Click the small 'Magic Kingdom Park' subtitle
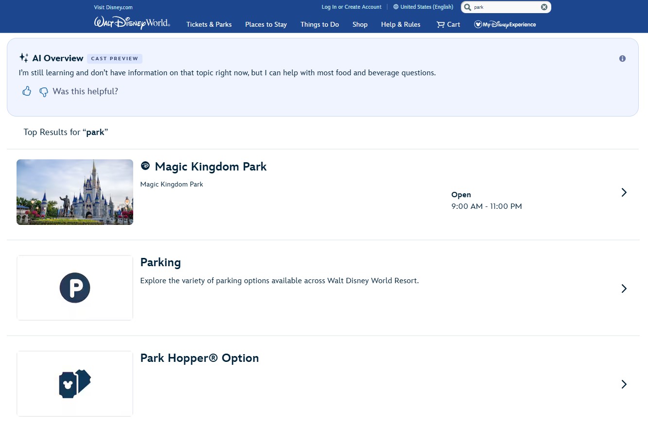Image resolution: width=648 pixels, height=426 pixels. pyautogui.click(x=172, y=185)
